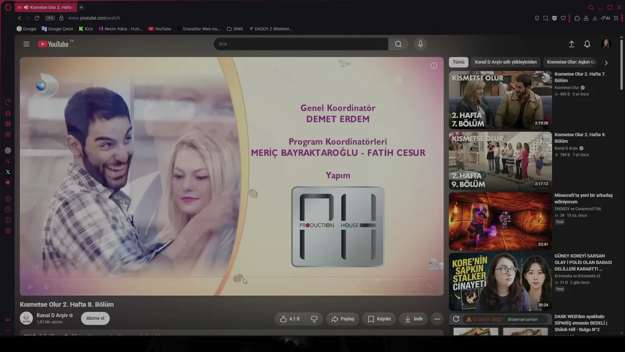Save video with Kaydet button
The height and width of the screenshot is (352, 625).
379,319
